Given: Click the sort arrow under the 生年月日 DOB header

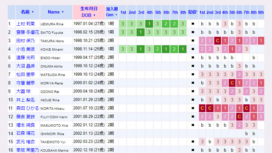Looking at the screenshot, I should [94, 15].
